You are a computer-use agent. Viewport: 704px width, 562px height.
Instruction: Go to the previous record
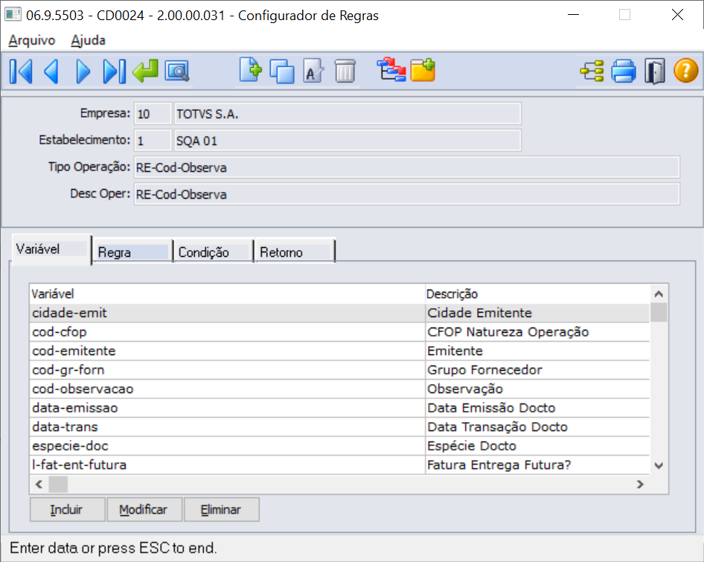pos(51,71)
